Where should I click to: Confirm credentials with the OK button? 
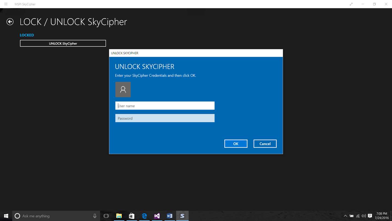tap(236, 144)
